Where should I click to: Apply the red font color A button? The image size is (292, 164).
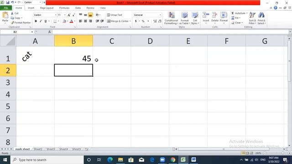[x=71, y=21]
